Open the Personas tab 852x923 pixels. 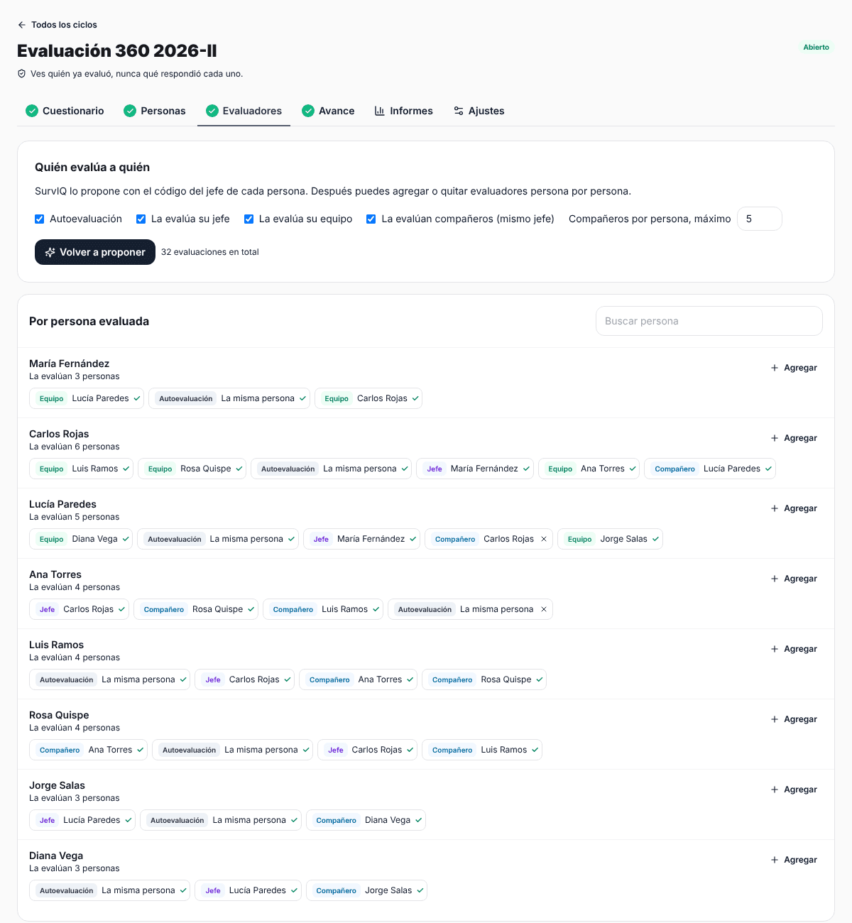[155, 111]
